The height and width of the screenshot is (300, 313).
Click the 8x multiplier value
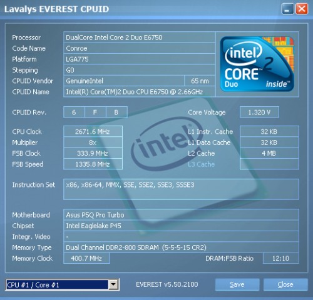pyautogui.click(x=93, y=142)
